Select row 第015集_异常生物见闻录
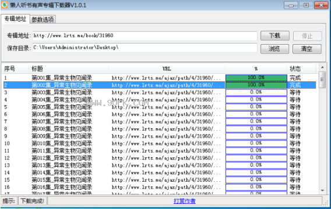Image resolution: width=331 pixels, height=209 pixels. [x=160, y=180]
